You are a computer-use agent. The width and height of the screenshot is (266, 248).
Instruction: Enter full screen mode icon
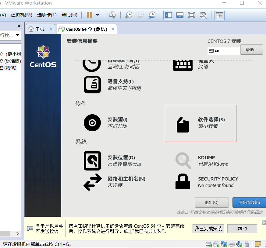191,15
